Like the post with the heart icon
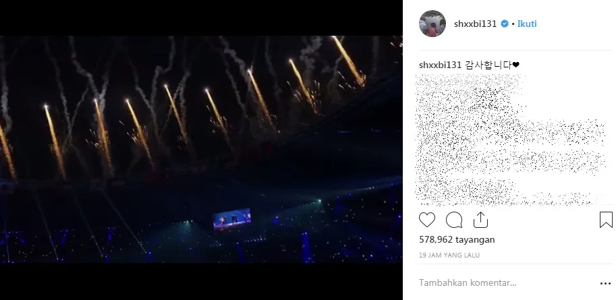 click(426, 220)
